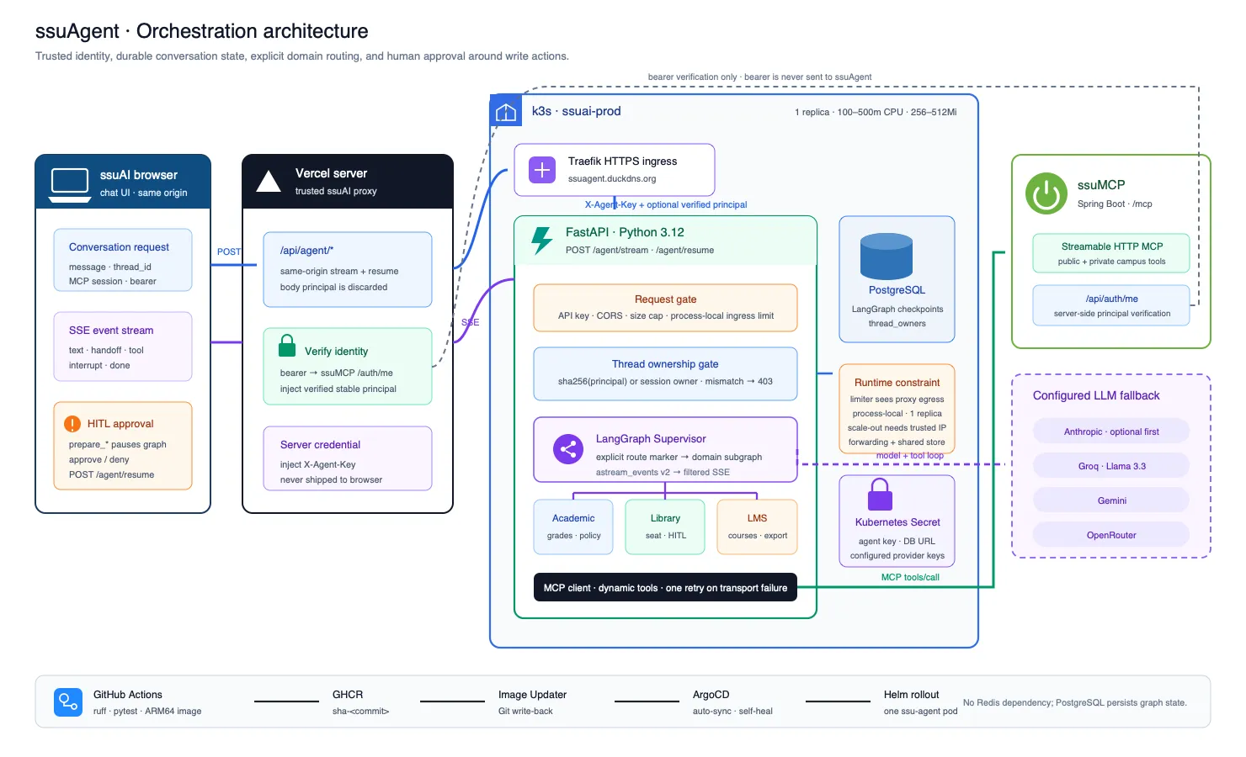Click the LangGraph Supervisor share icon
Screen dimensions: 1246x757
568,449
